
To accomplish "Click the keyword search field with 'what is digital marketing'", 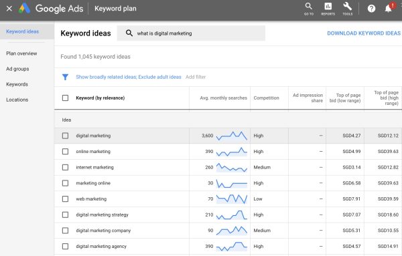I will tap(191, 33).
